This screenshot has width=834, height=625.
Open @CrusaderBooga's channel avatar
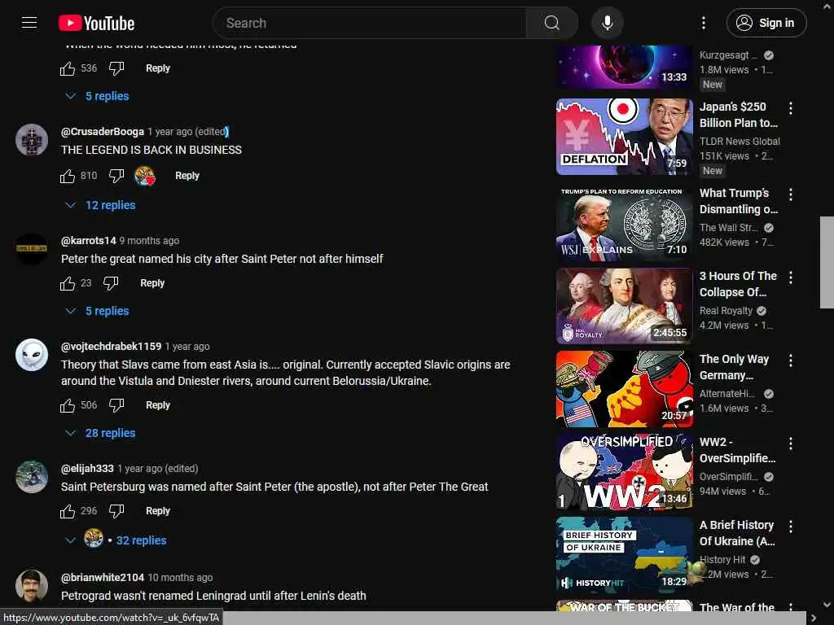[x=32, y=140]
